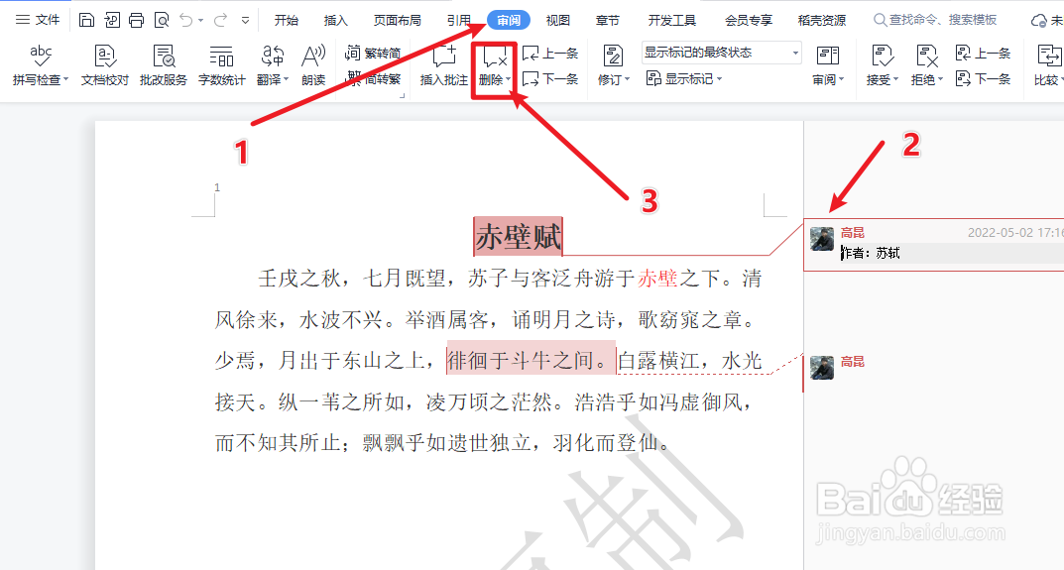Expand the 删除 dropdown arrow
This screenshot has height=570, width=1064.
click(509, 80)
